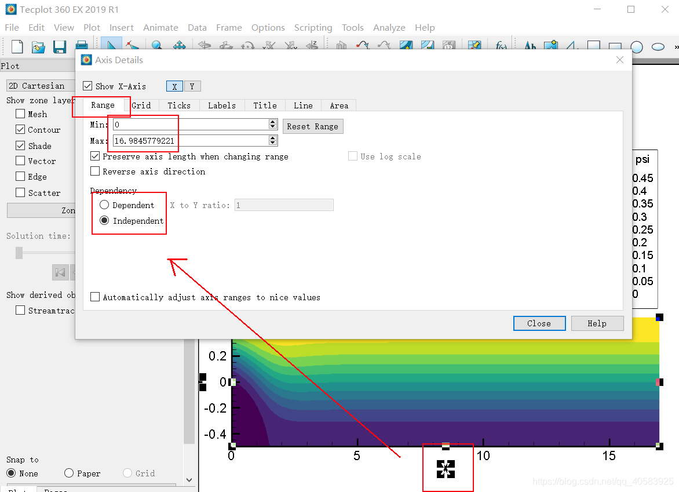Open the Area tab
The image size is (679, 492).
coord(339,105)
